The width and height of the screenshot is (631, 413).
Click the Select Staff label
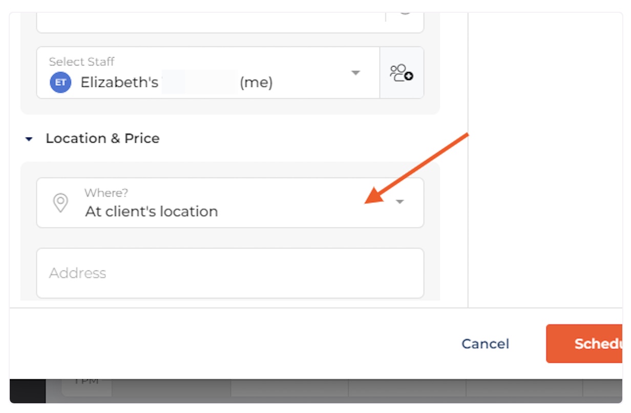[x=81, y=61]
